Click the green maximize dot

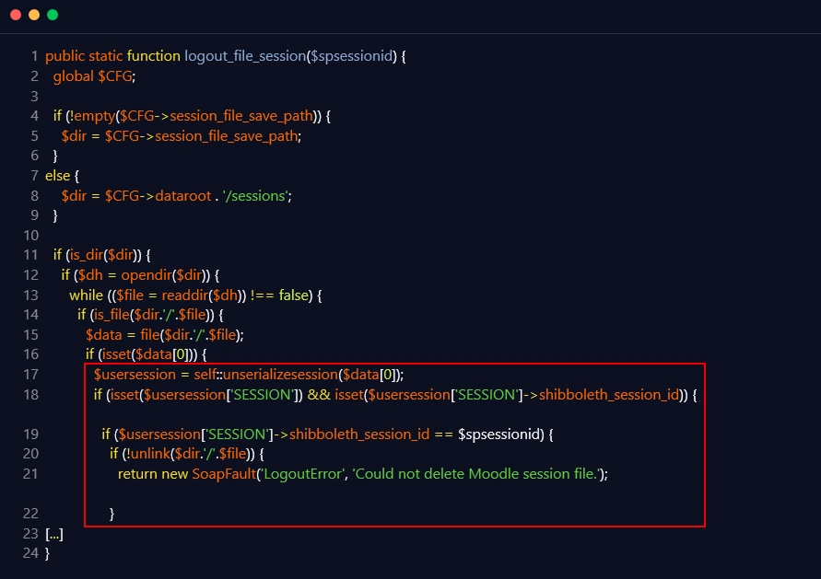point(53,15)
